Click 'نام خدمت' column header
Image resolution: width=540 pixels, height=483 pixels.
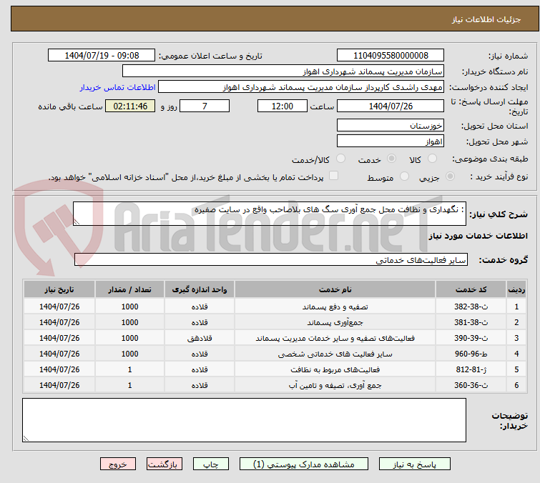335,289
